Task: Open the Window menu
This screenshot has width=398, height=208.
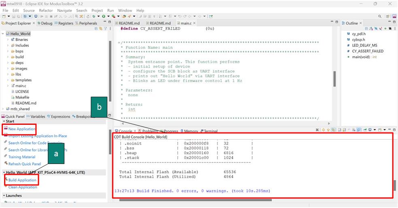Action: tap(125, 11)
